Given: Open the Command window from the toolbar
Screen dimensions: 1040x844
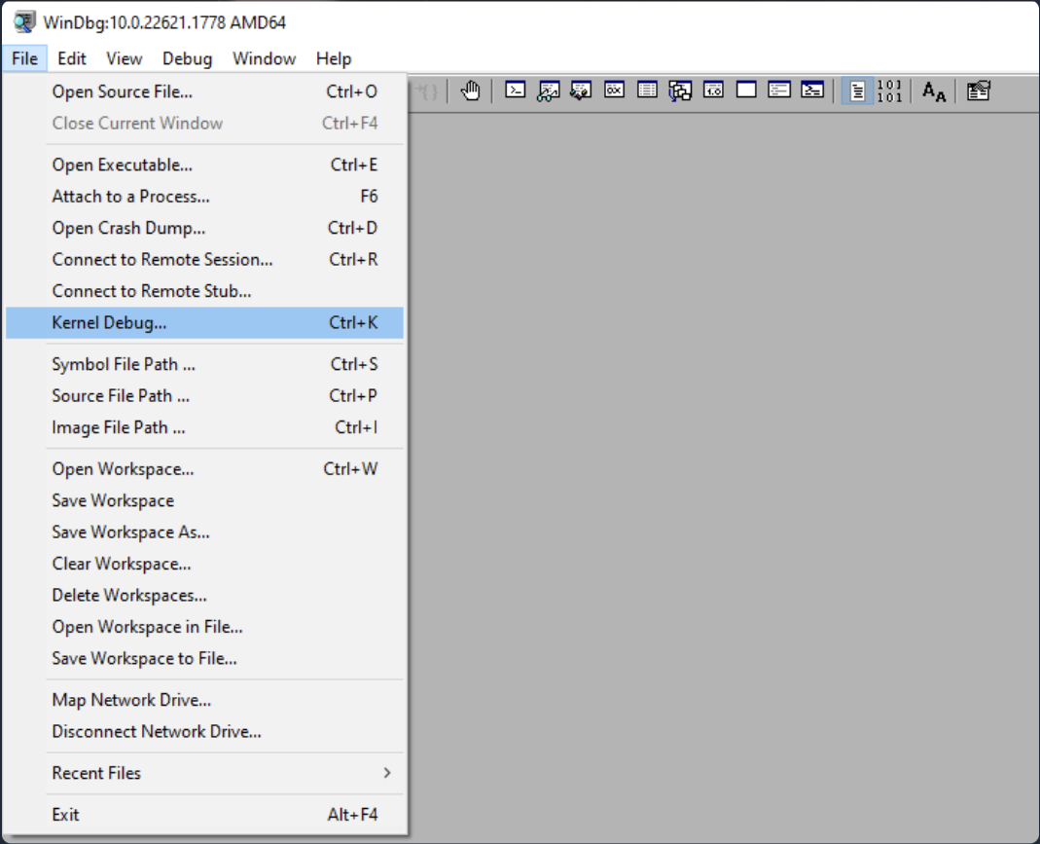Looking at the screenshot, I should pyautogui.click(x=516, y=91).
